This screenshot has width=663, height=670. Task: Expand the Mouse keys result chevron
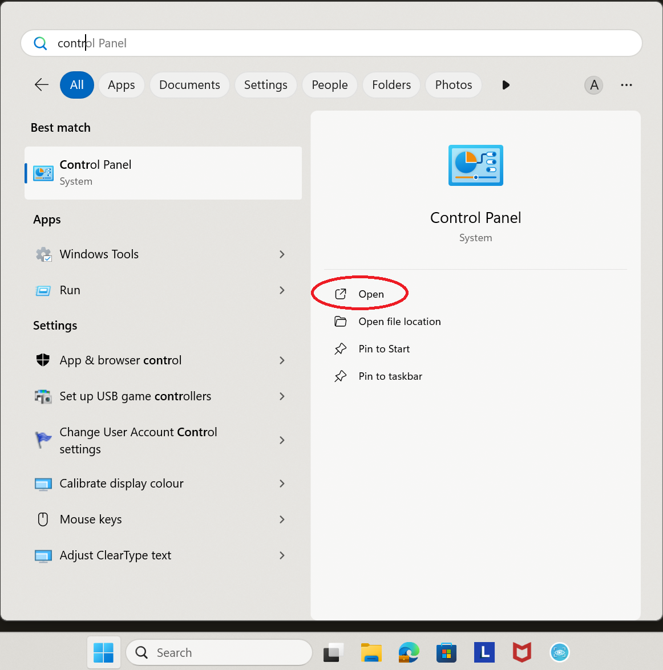click(x=282, y=519)
